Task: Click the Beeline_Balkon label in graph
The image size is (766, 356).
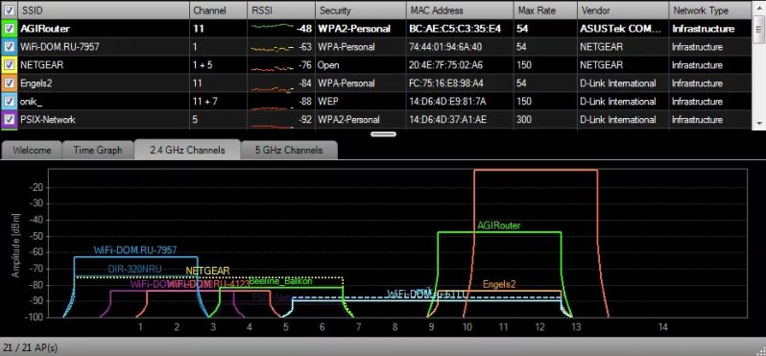Action: [280, 281]
